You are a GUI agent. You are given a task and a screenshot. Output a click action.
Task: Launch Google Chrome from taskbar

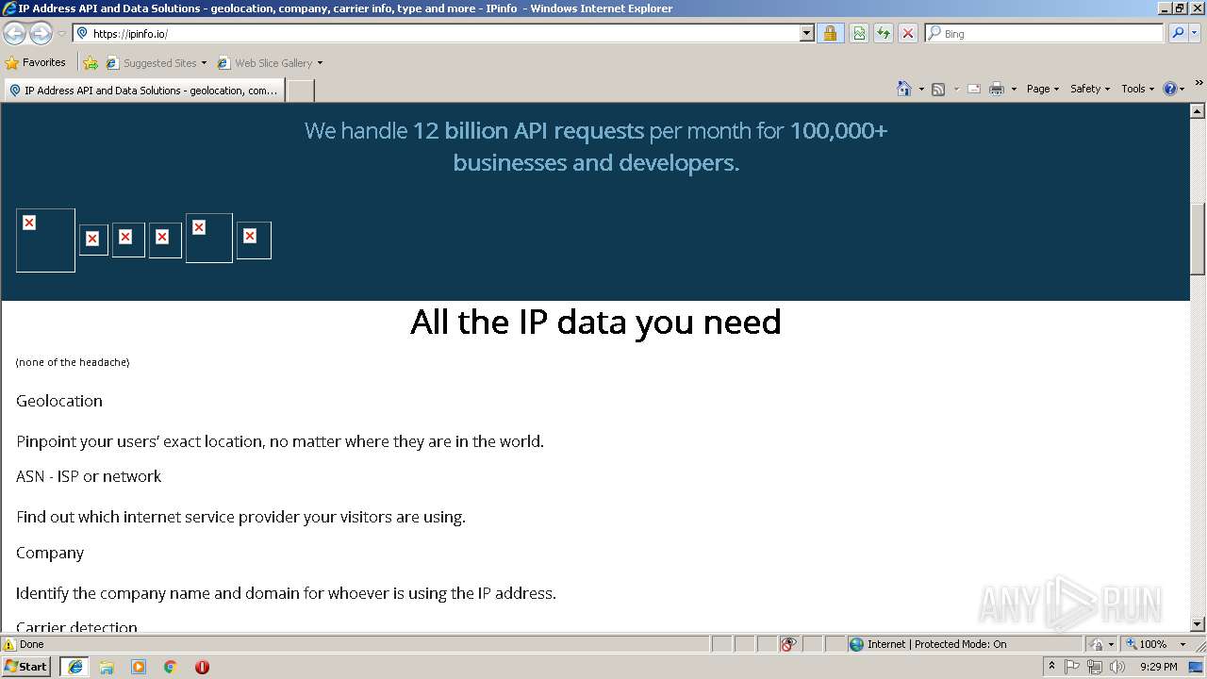(171, 667)
